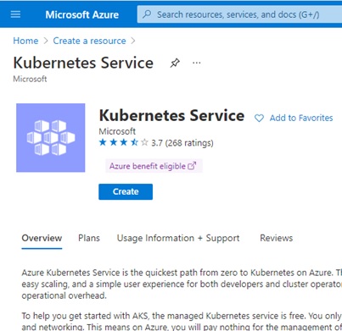
Task: Switch to the Reviews tab
Action: 277,238
